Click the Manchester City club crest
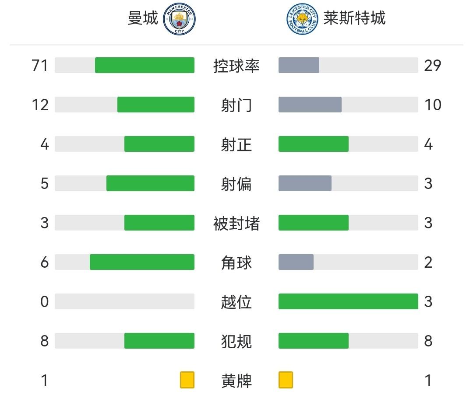The height and width of the screenshot is (395, 473). 179,19
